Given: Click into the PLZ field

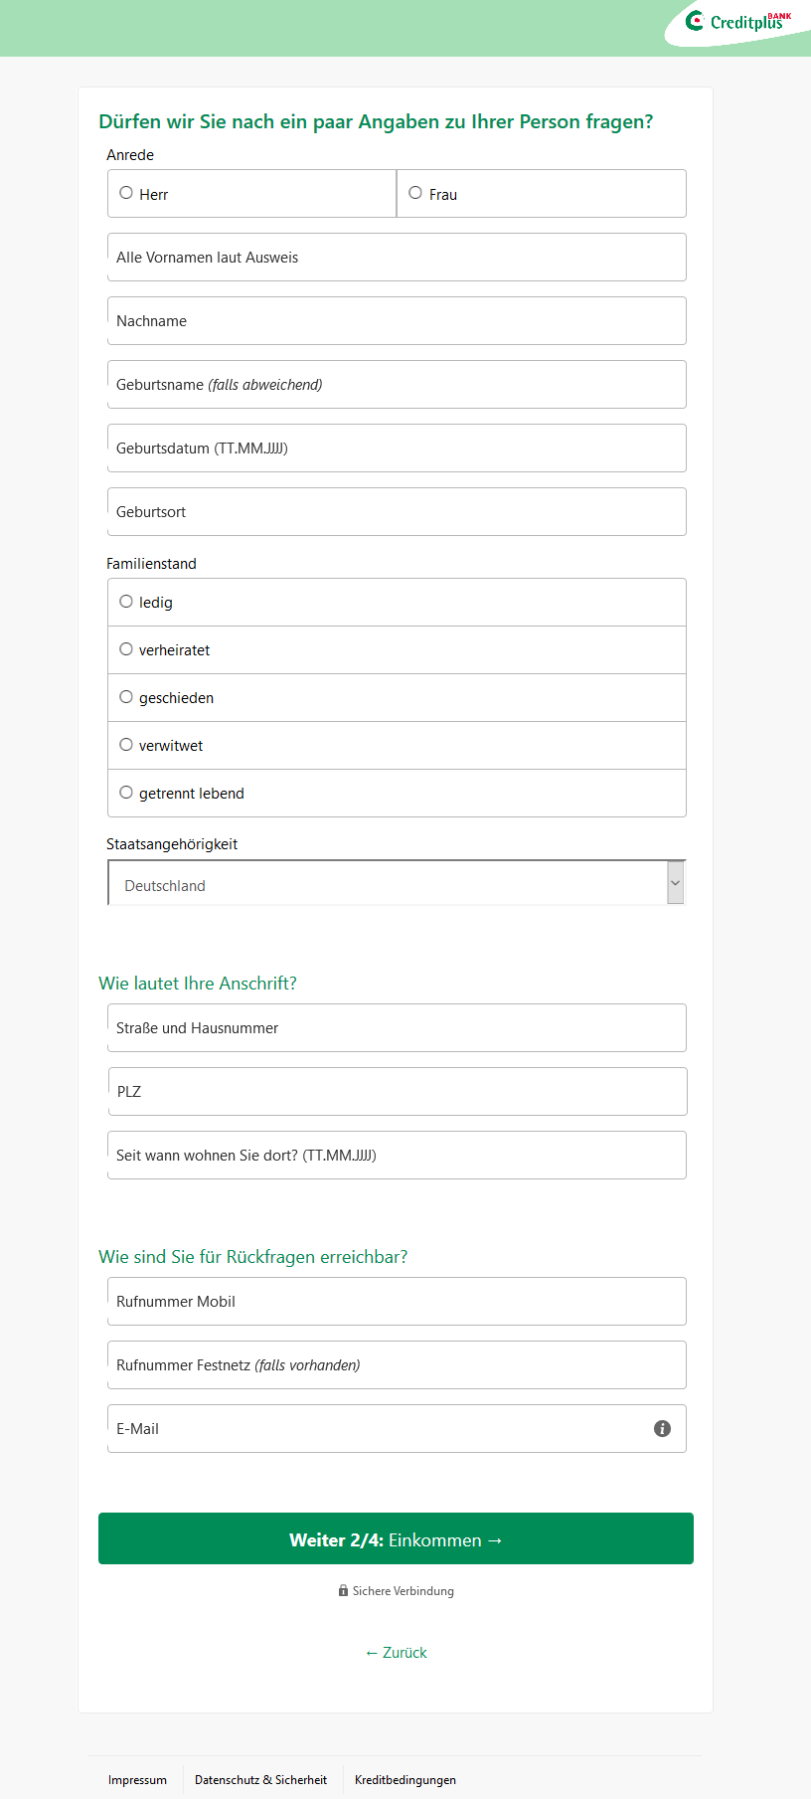Looking at the screenshot, I should [x=397, y=1091].
